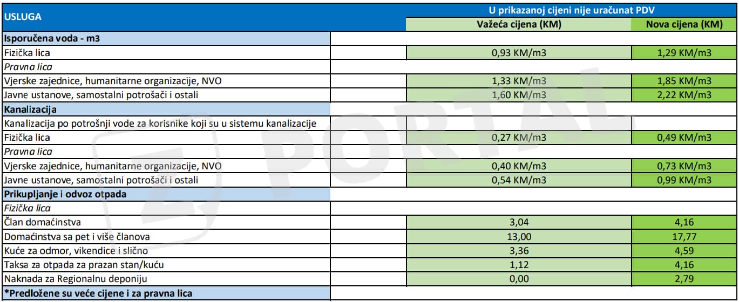
Task: Select the "Važeća cijena (KM)" column header
Action: (x=518, y=25)
